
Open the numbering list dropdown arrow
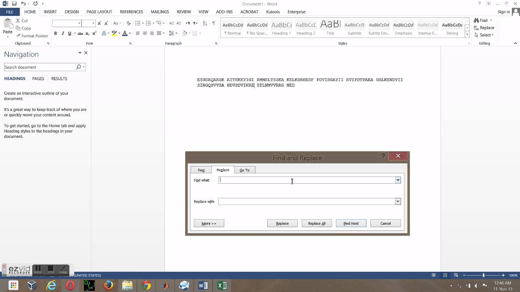tap(153, 23)
